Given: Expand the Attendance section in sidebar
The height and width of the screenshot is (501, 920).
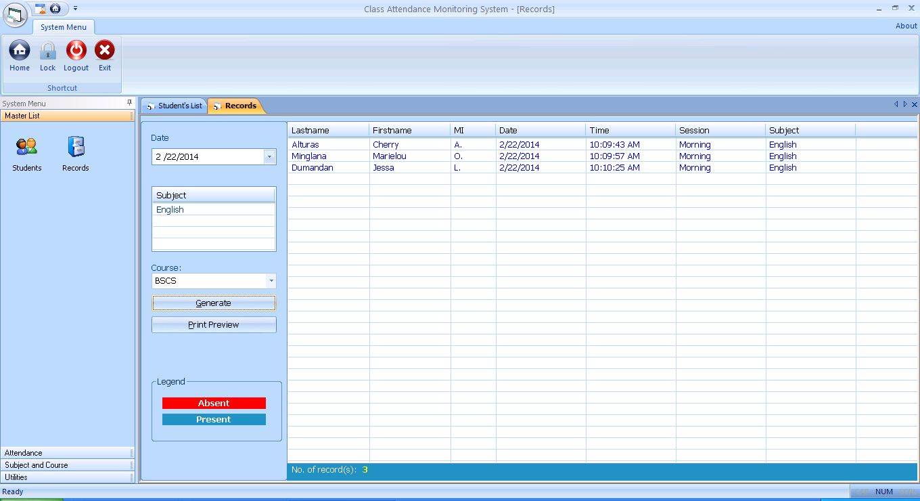Looking at the screenshot, I should coord(68,453).
